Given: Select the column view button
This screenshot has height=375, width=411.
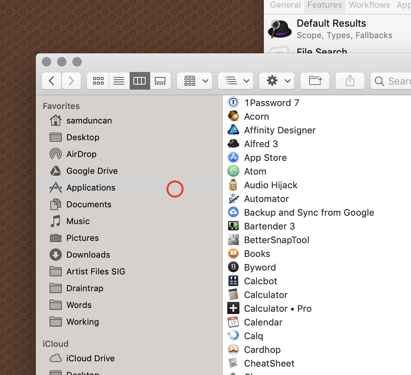Looking at the screenshot, I should [x=140, y=81].
